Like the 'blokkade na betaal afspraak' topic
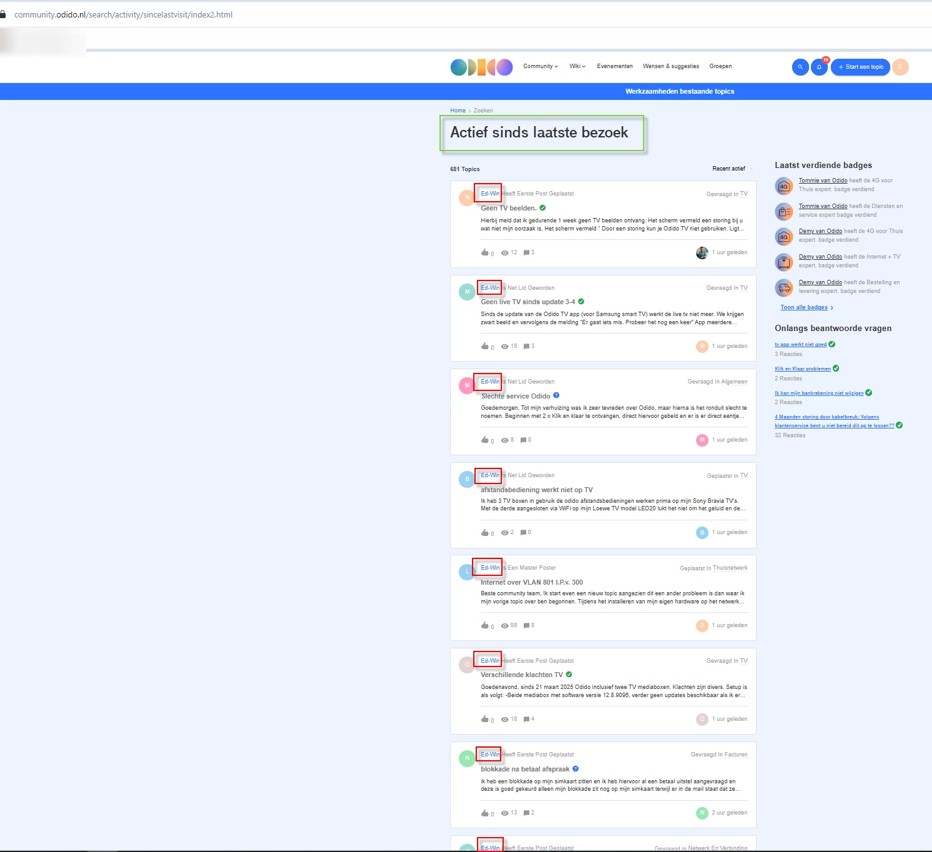The image size is (932, 852). 485,813
